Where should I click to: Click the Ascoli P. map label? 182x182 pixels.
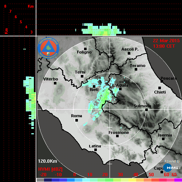coord(130,49)
